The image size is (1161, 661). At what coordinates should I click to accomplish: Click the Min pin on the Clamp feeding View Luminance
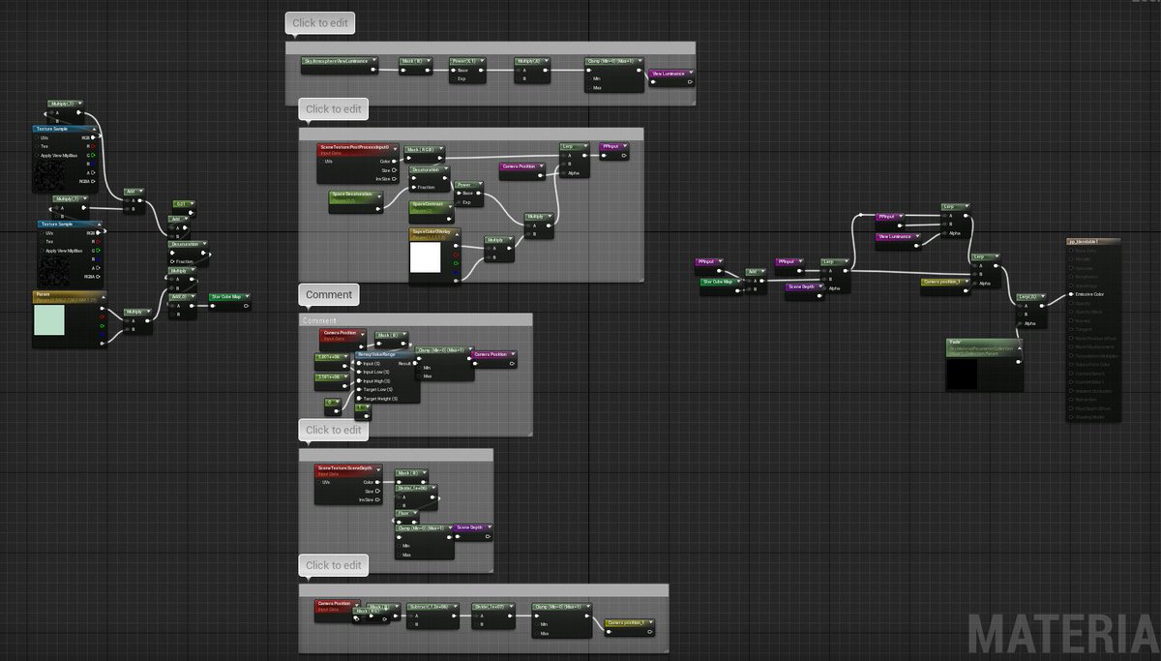[x=589, y=79]
